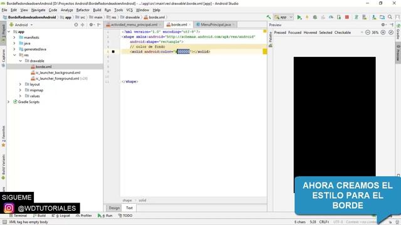Collapse all icon in Project panel
The height and width of the screenshot is (225, 401).
83,25
